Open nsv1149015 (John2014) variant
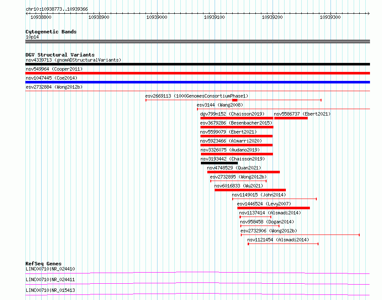The image size is (382, 300). pos(259,195)
